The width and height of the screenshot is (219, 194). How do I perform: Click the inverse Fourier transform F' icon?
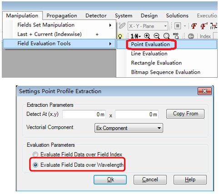point(204,26)
